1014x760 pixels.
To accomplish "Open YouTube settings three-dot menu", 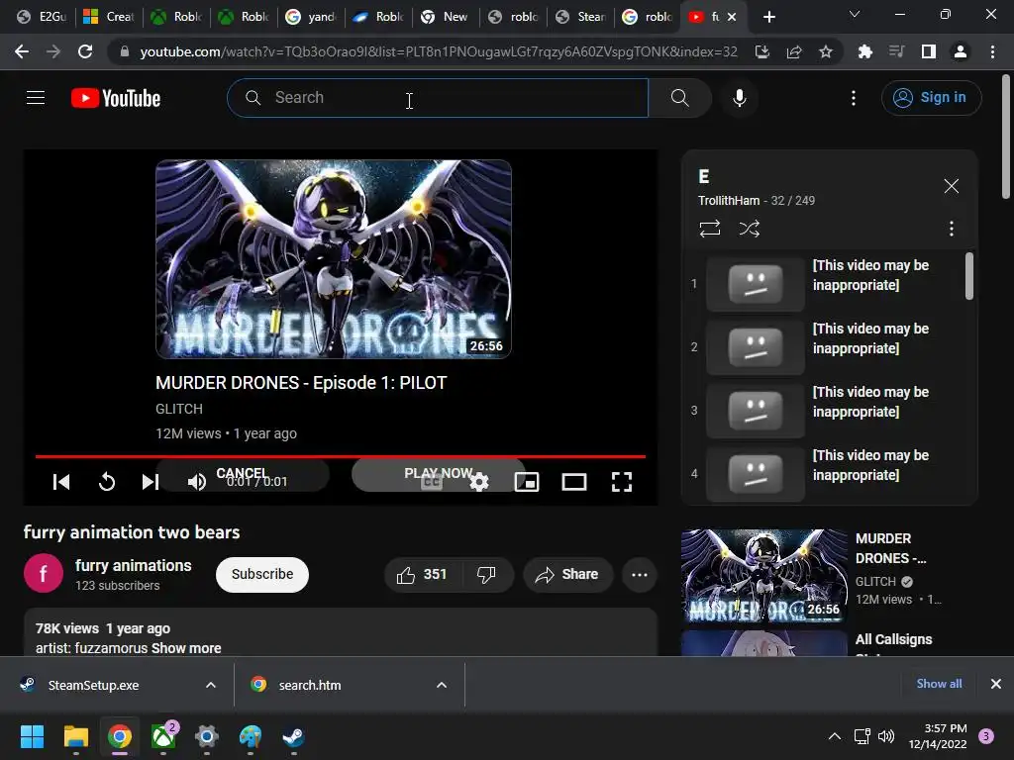I will pos(853,98).
